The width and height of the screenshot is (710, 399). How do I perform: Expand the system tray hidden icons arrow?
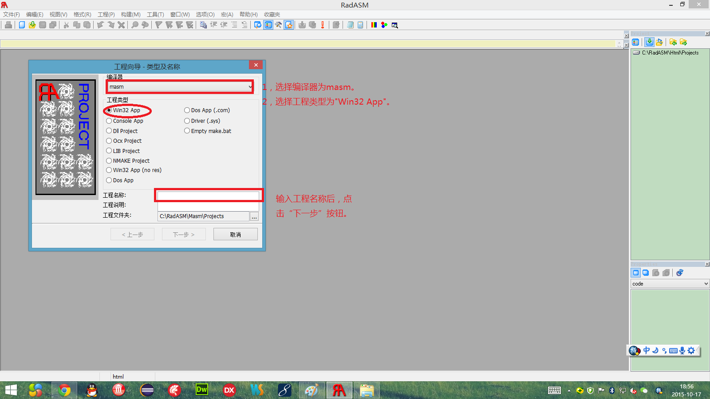569,391
